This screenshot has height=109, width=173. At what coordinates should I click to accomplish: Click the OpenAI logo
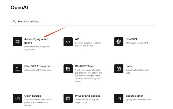(x=19, y=7)
